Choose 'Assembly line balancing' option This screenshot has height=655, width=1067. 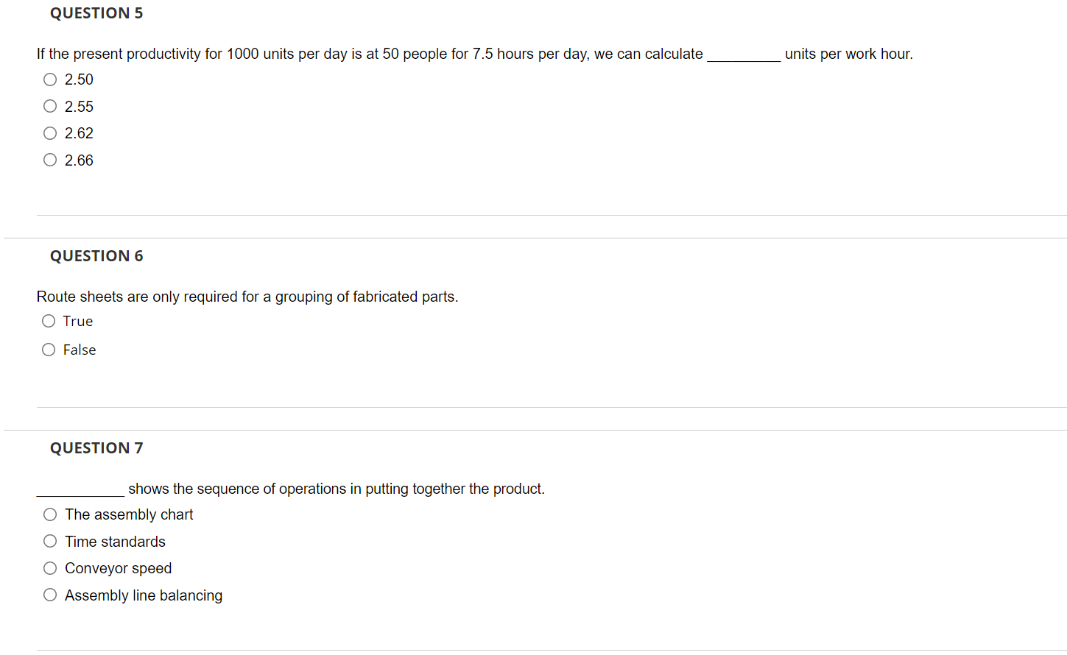point(49,594)
